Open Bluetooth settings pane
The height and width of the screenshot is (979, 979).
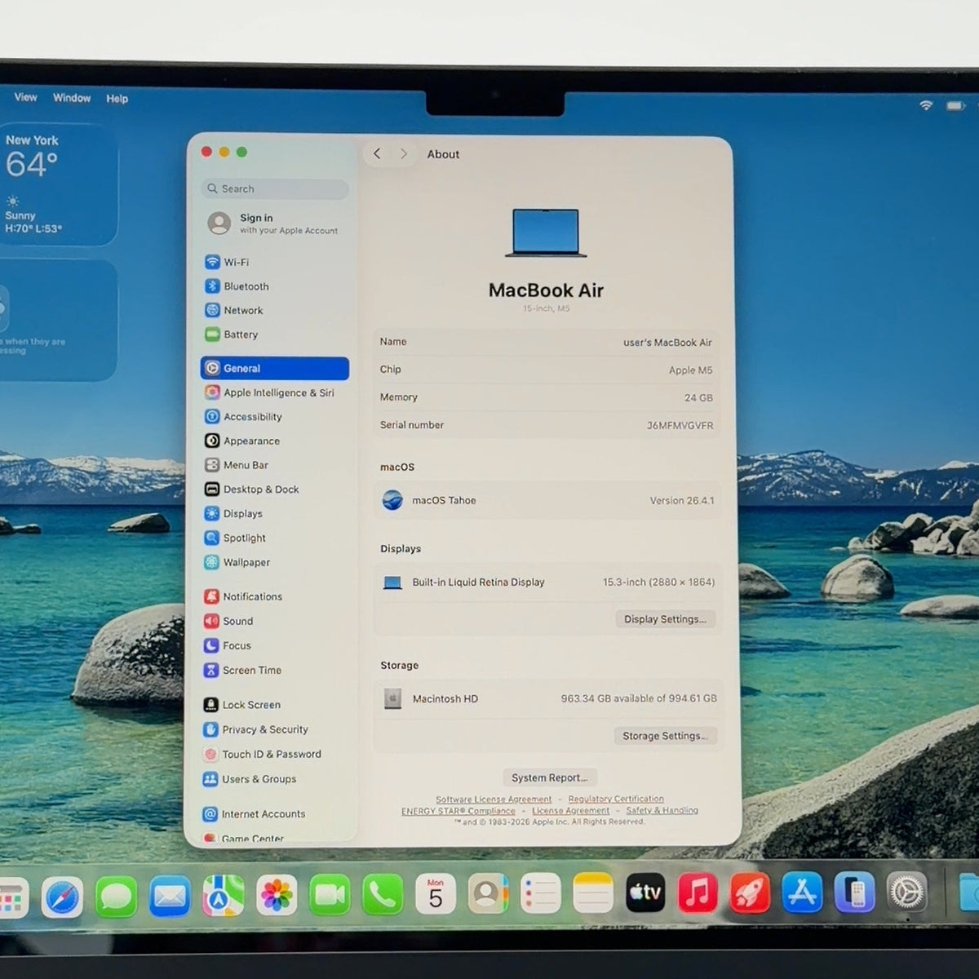(237, 286)
